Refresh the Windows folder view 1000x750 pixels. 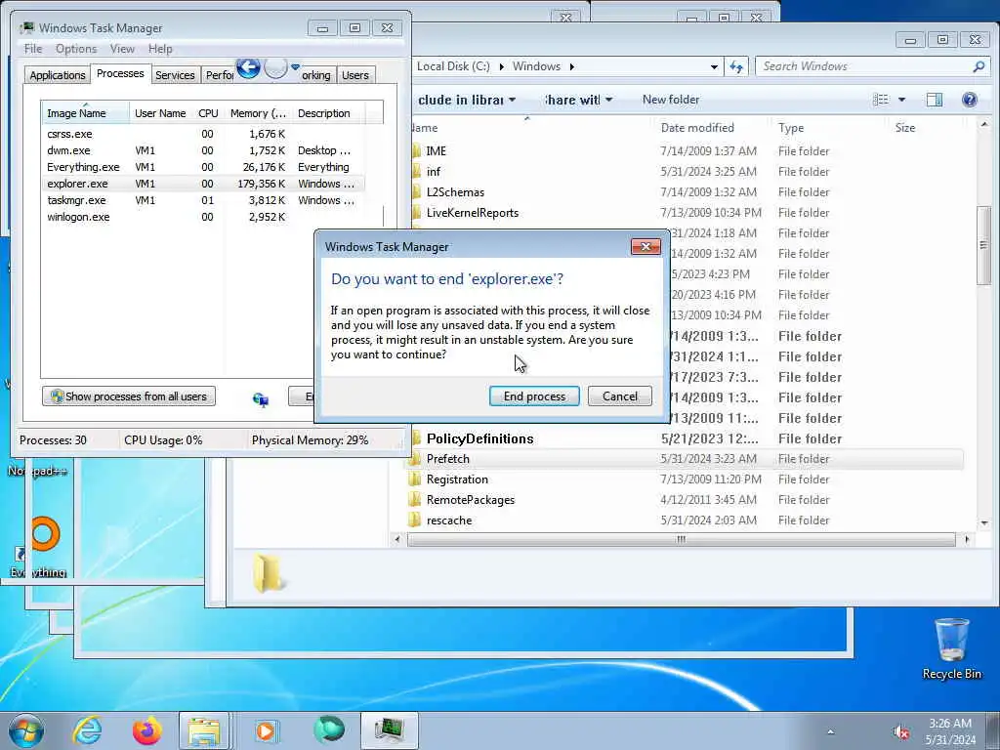click(x=736, y=66)
